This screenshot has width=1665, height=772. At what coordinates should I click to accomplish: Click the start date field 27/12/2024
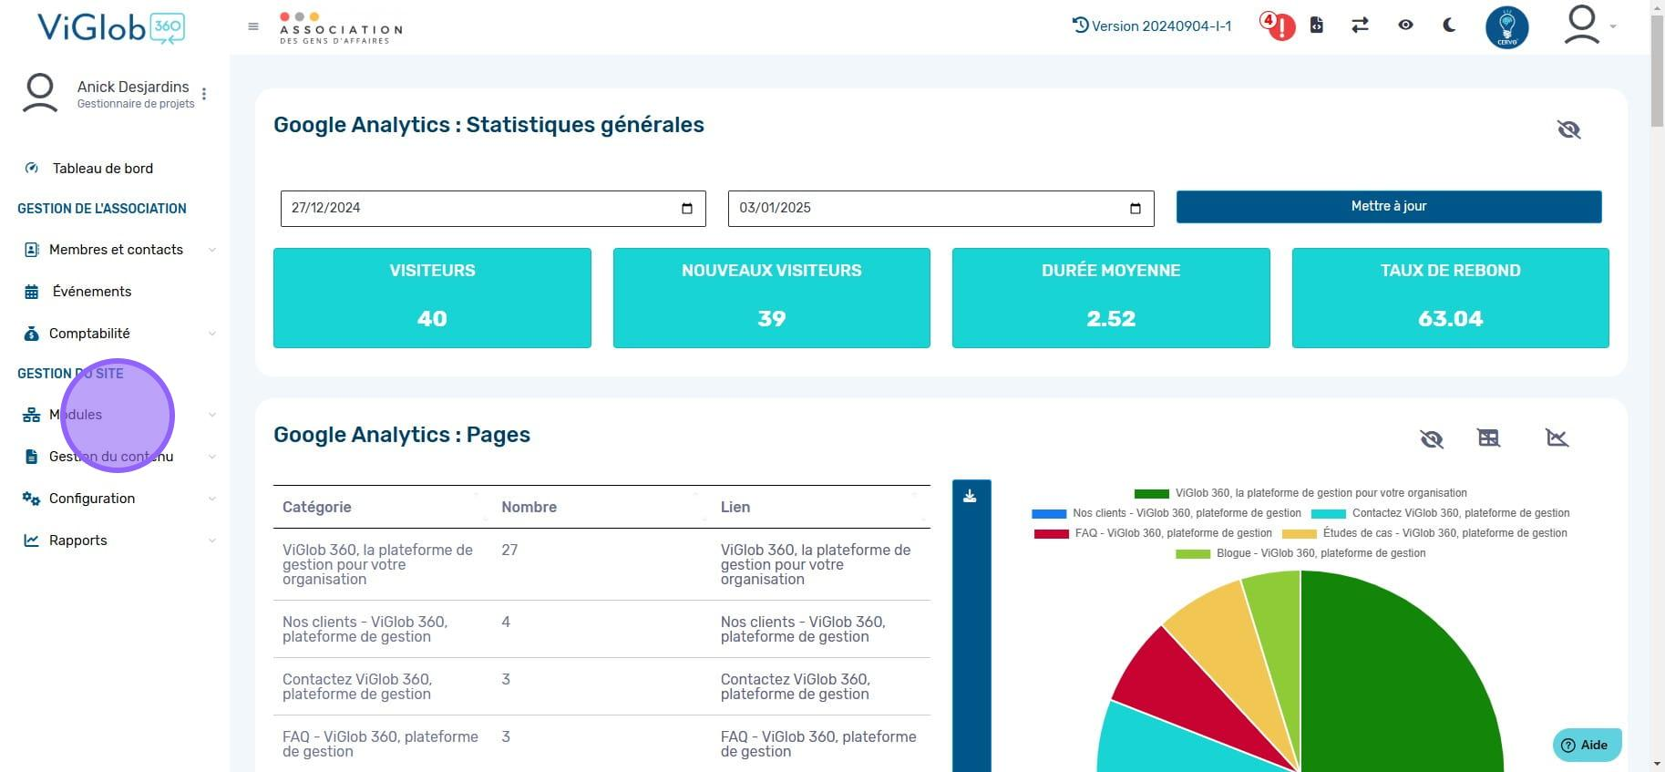493,208
